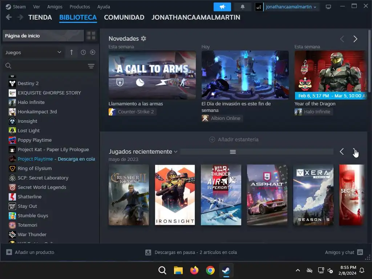Open the A Call to Arms news card
This screenshot has height=279, width=372.
pos(152,75)
